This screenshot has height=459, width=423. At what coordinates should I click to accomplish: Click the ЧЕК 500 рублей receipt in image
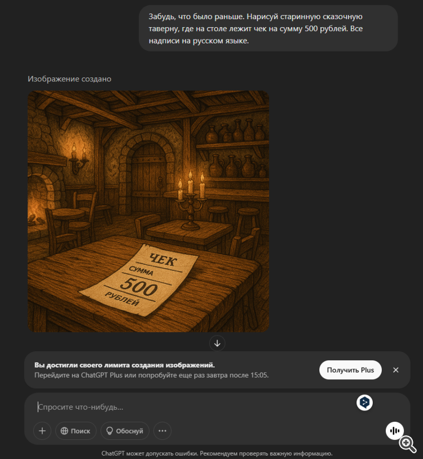(140, 279)
